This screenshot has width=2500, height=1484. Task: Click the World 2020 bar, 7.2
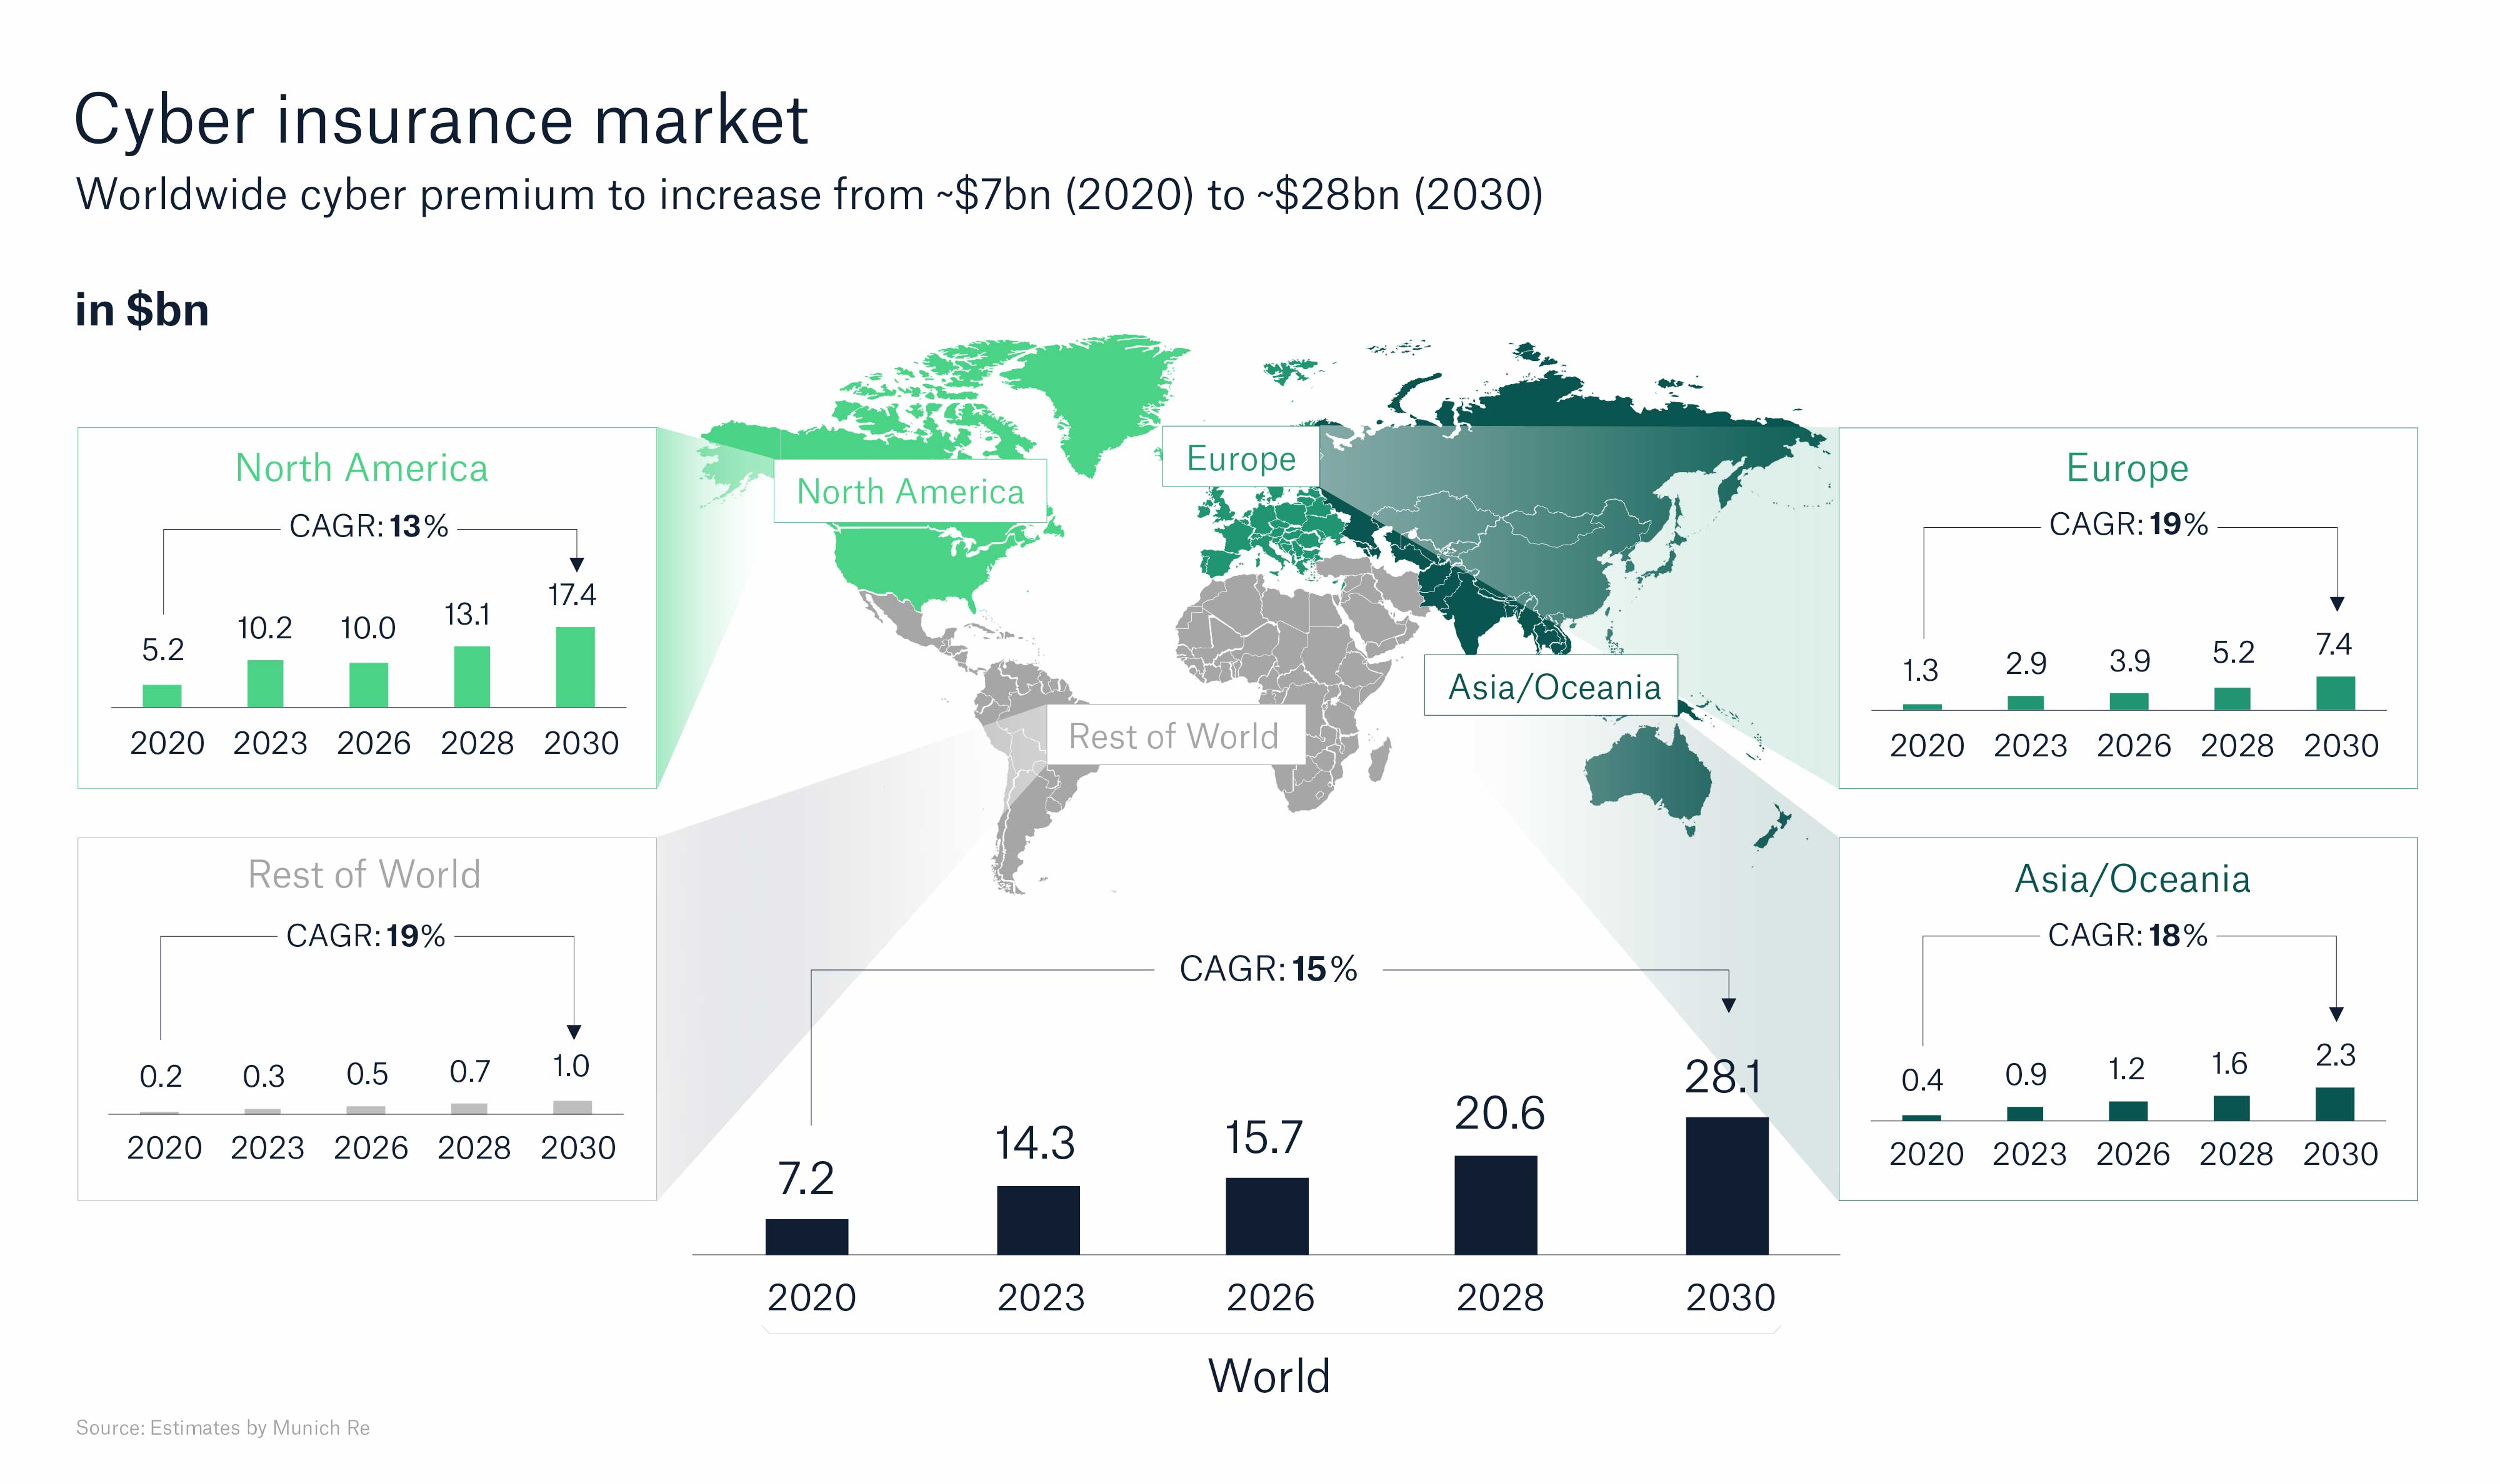point(806,1236)
